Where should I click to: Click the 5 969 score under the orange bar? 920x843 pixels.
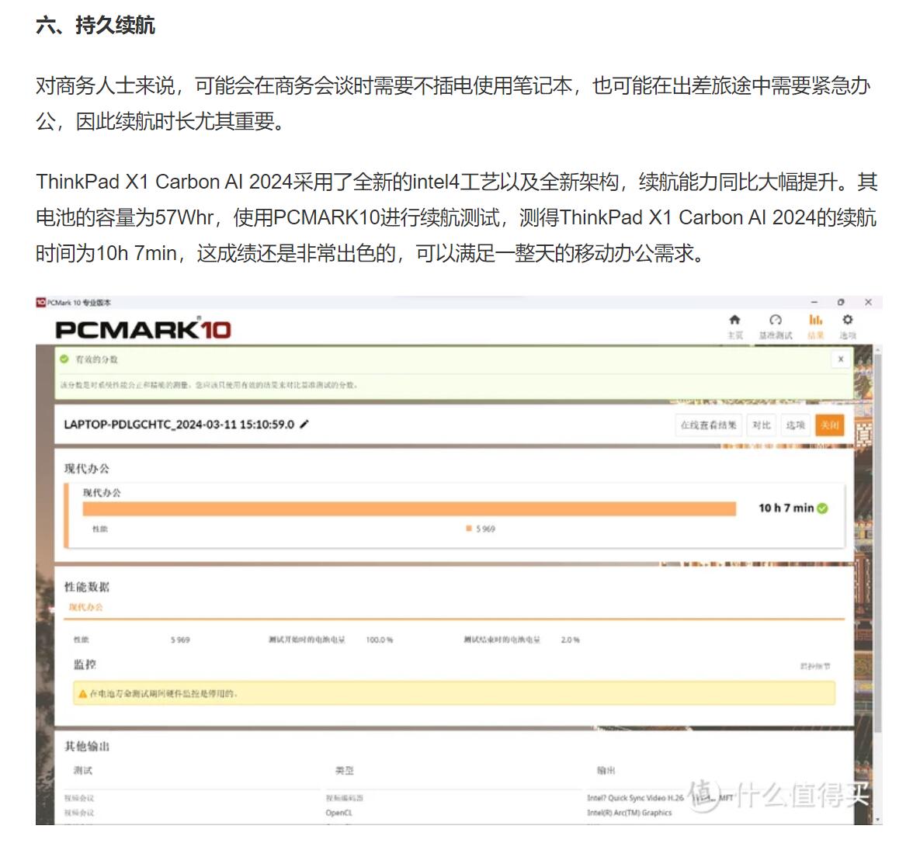pos(485,529)
